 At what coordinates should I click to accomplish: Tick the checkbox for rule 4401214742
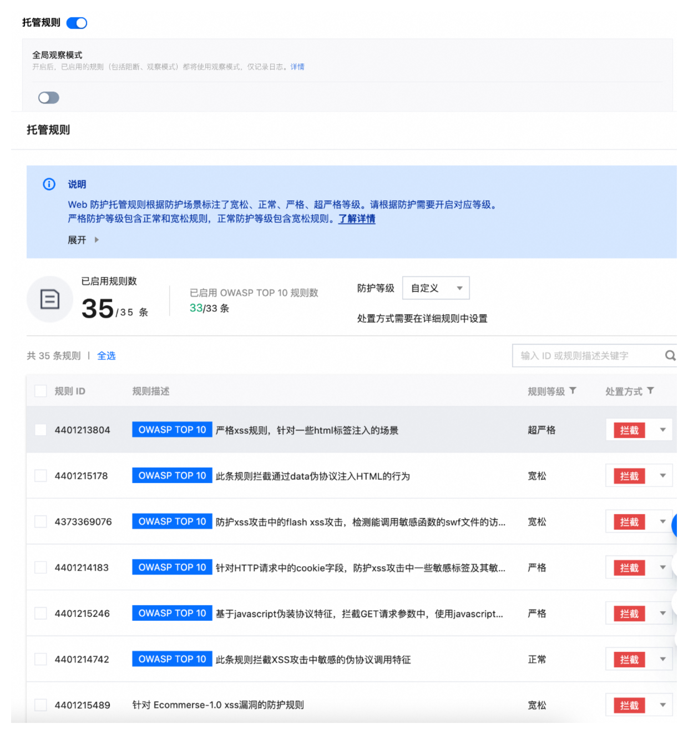tap(41, 659)
